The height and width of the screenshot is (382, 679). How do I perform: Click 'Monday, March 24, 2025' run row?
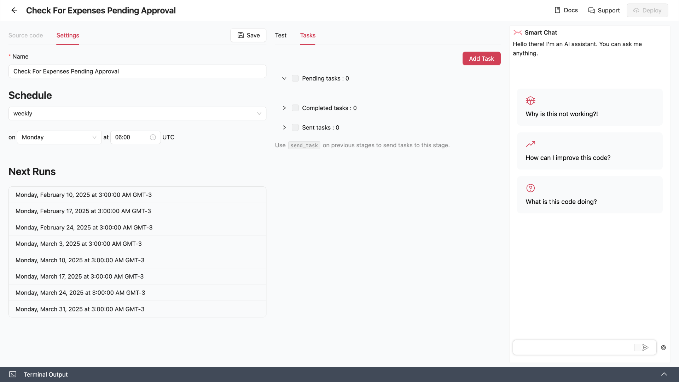click(137, 293)
